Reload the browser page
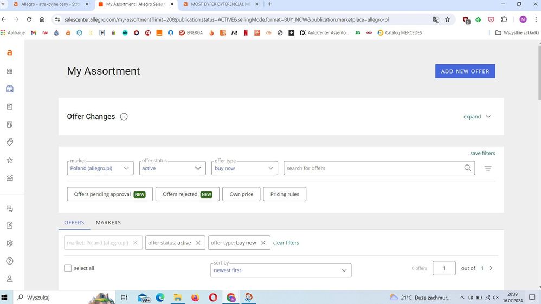 click(x=29, y=19)
